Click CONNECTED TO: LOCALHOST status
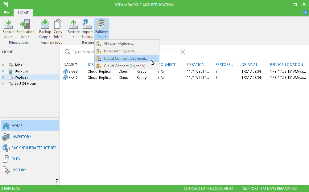This screenshot has width=309, height=192. [208, 189]
